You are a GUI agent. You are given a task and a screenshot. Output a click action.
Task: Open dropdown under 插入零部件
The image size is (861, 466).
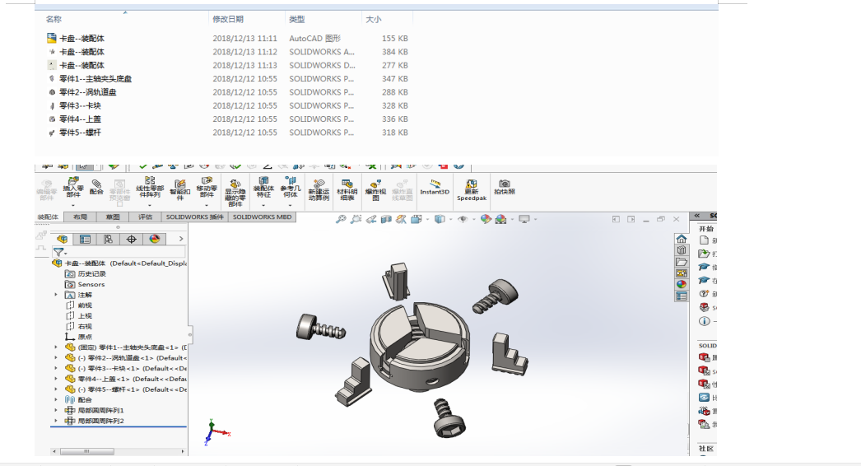(x=73, y=206)
